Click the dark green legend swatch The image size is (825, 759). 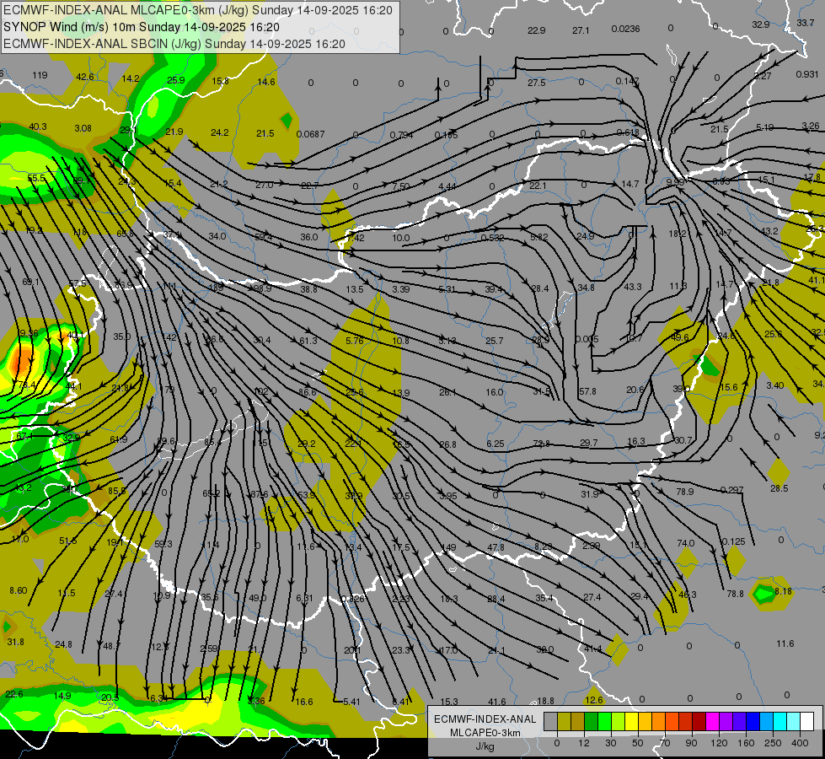tap(592, 722)
